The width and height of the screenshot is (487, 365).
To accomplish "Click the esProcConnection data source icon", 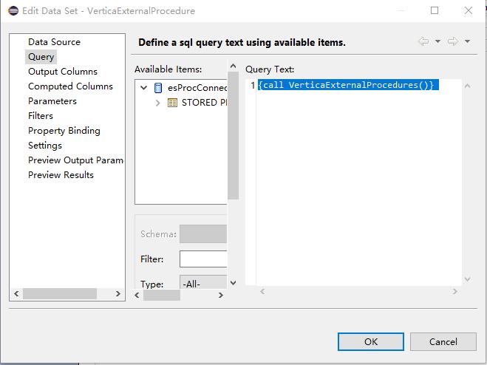I will [x=158, y=88].
